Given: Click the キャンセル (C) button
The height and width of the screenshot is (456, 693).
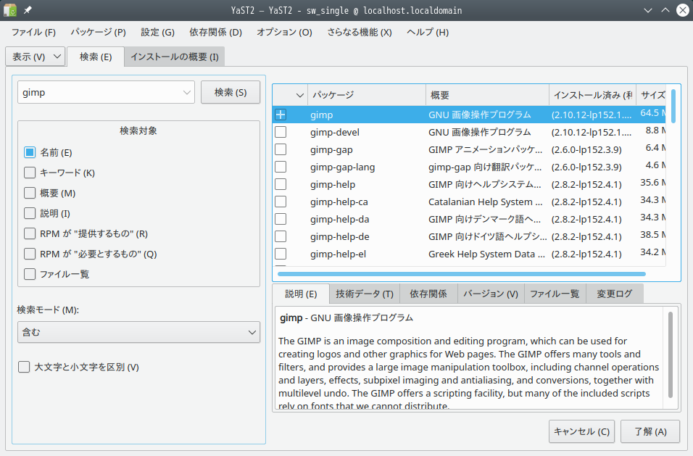Looking at the screenshot, I should [581, 431].
